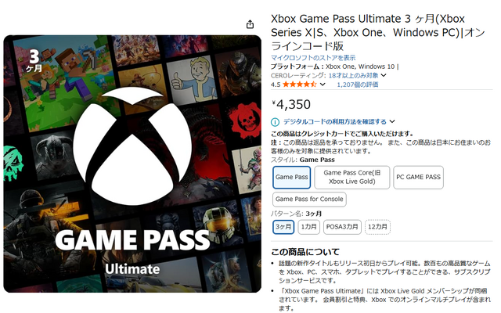Choose the POSA3カ月 pattern option
The width and height of the screenshot is (501, 313).
point(342,227)
